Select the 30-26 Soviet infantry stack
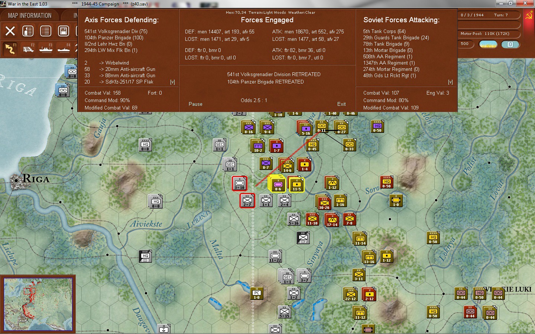Screen dimensions: 535x334 tap(324, 203)
